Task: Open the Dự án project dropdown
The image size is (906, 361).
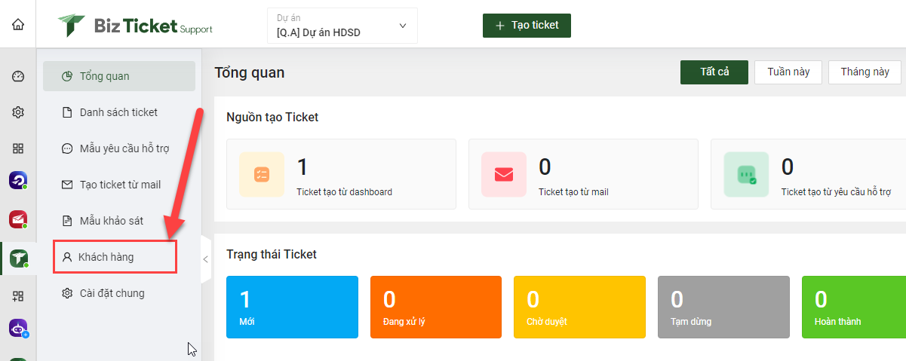Action: coord(342,26)
